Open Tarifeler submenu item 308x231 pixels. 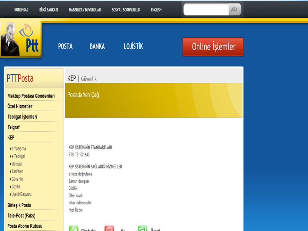point(16,171)
